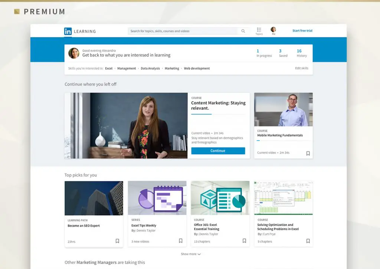Open the Me profile avatar menu
Viewport: 380px width, 269px height.
tap(273, 30)
